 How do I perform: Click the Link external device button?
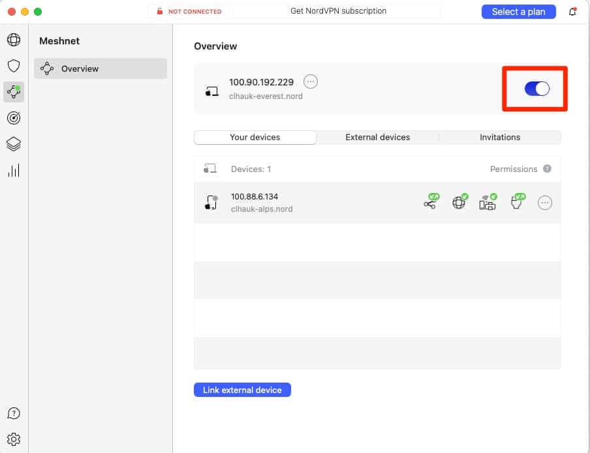tap(242, 390)
